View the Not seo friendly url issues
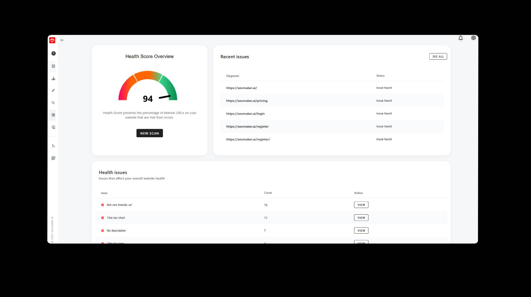Viewport: 531px width, 297px height. coord(361,205)
